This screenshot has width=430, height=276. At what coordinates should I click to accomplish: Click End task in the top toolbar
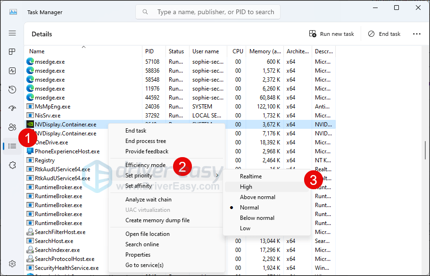(x=384, y=34)
